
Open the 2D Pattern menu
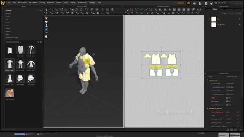33,3
